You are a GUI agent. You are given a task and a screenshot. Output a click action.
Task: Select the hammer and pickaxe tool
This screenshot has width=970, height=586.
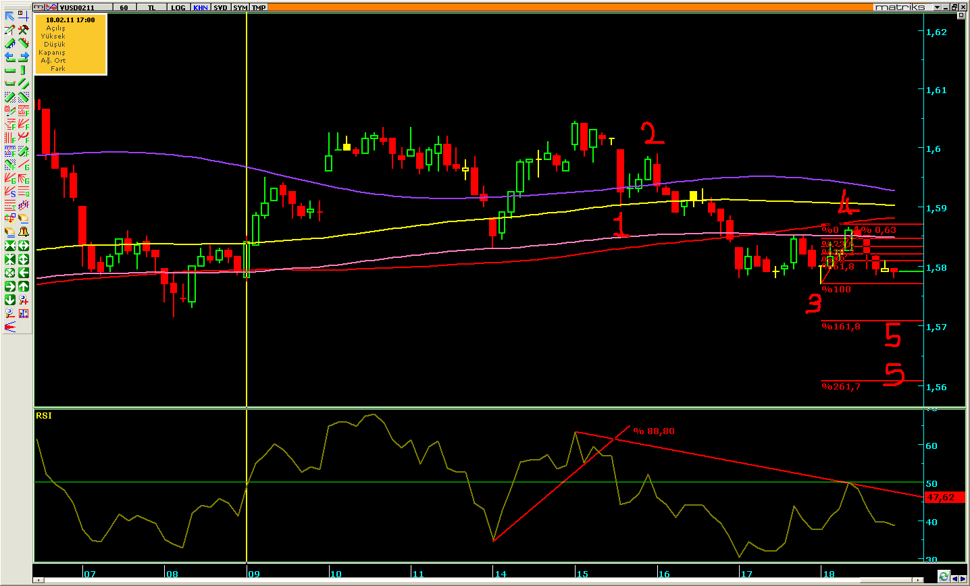[23, 30]
